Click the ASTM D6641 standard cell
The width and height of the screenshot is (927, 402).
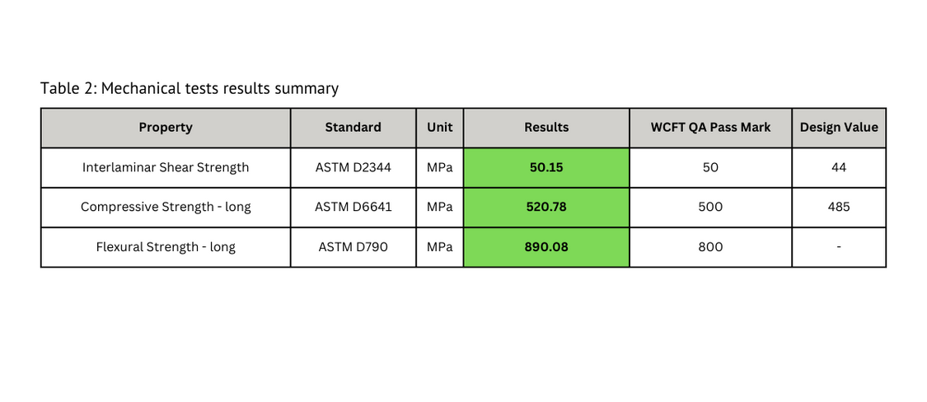click(x=353, y=207)
